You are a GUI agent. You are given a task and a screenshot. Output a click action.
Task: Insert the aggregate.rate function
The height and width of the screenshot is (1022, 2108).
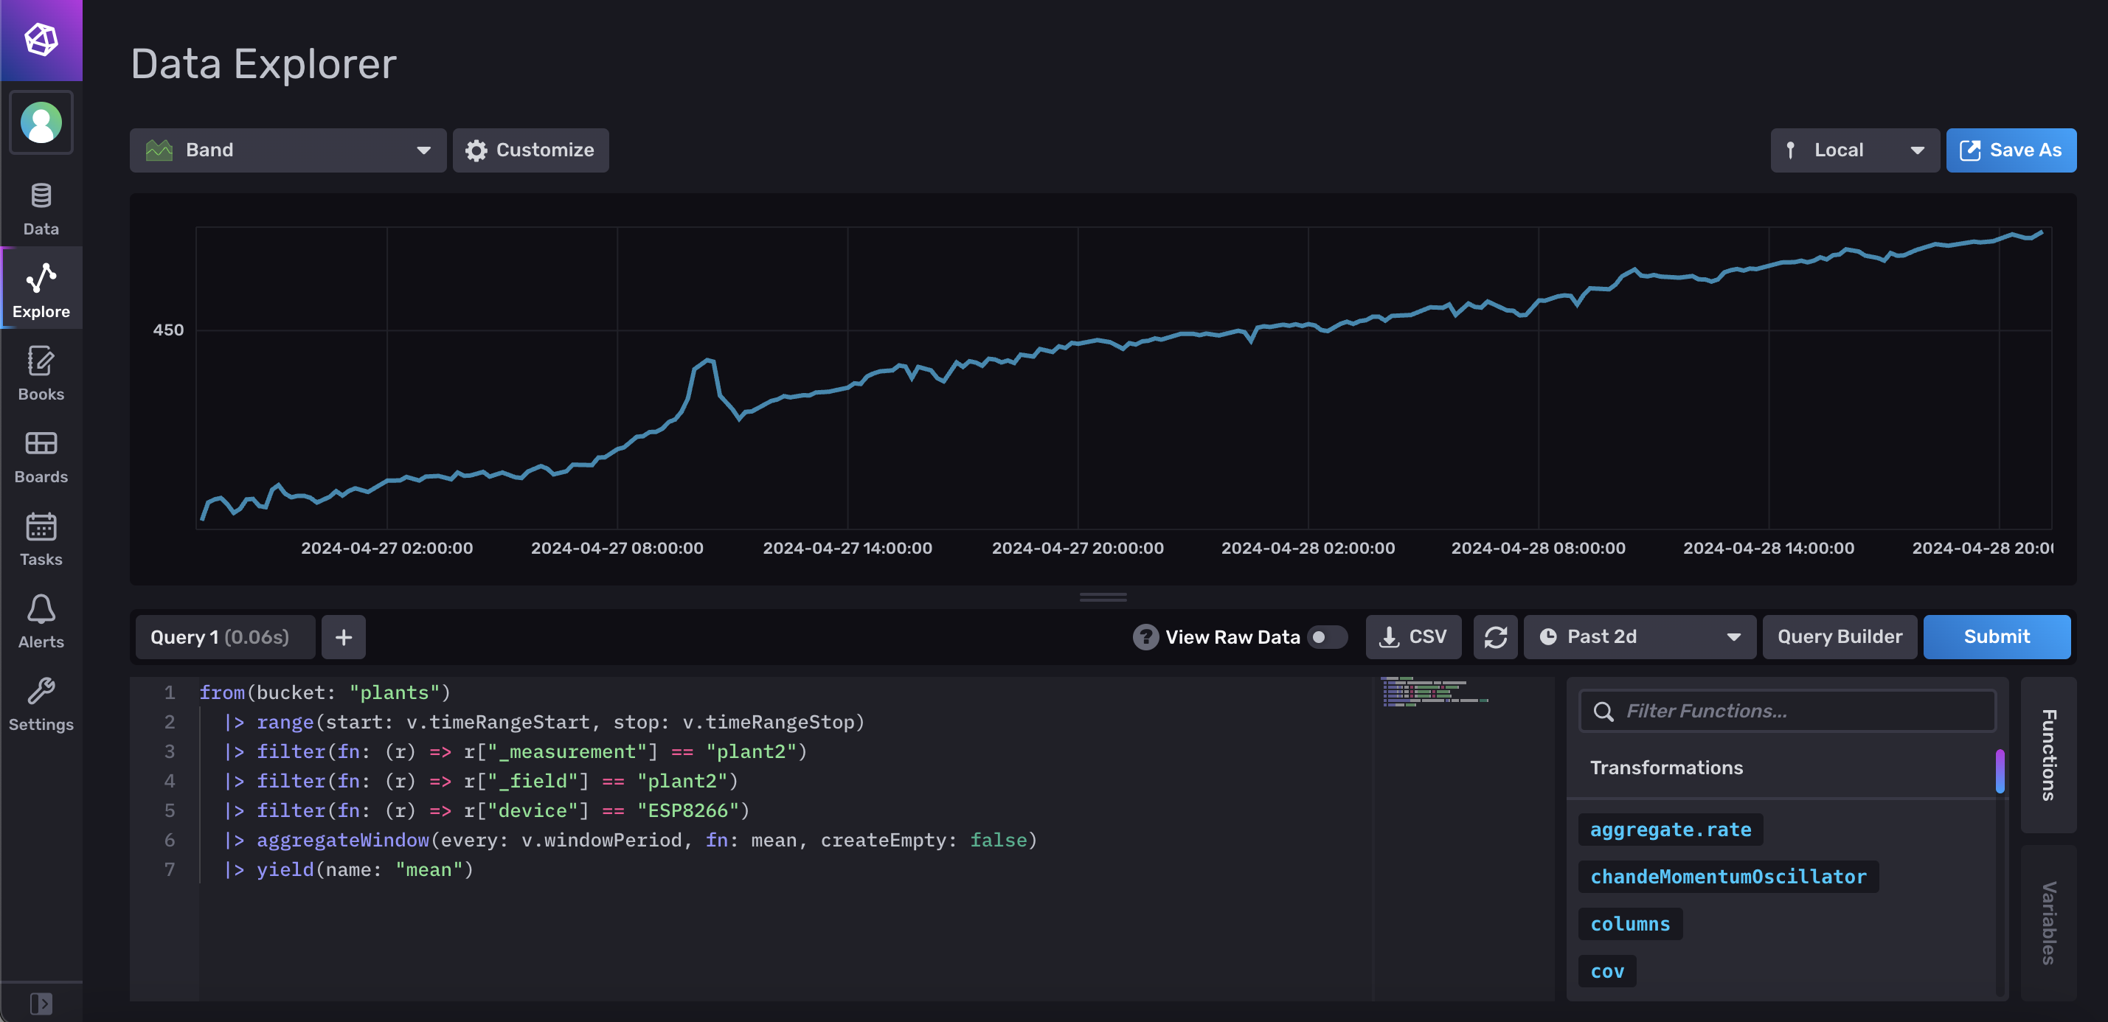tap(1670, 829)
